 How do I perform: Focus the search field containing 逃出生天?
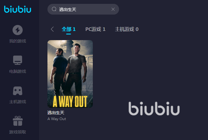click(83, 9)
